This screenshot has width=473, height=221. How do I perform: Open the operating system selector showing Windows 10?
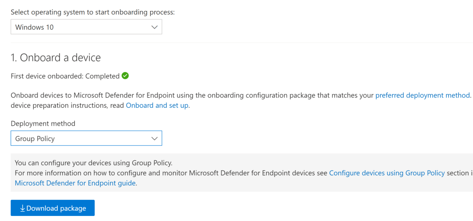[86, 27]
